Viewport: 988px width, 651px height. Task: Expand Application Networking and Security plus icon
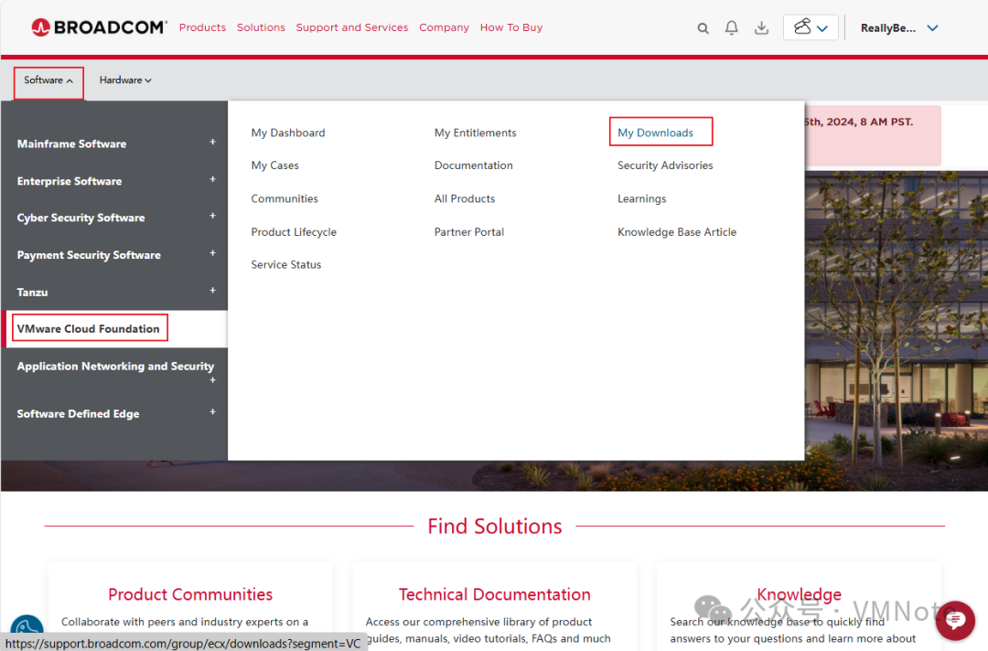click(212, 380)
